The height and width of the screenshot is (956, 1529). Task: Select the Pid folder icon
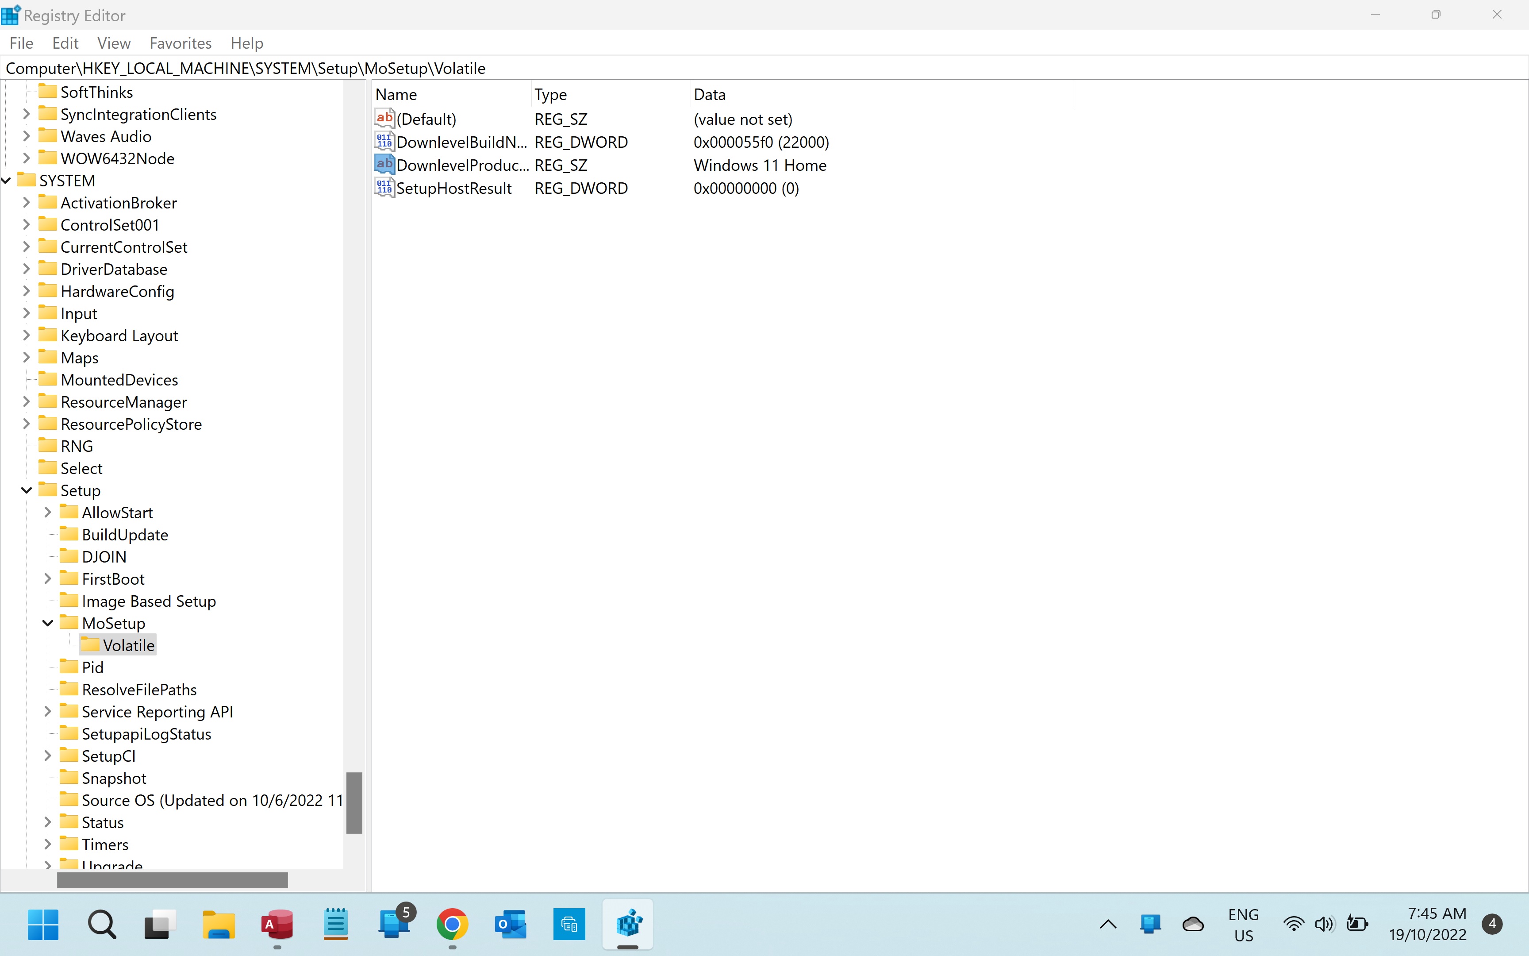click(x=69, y=667)
